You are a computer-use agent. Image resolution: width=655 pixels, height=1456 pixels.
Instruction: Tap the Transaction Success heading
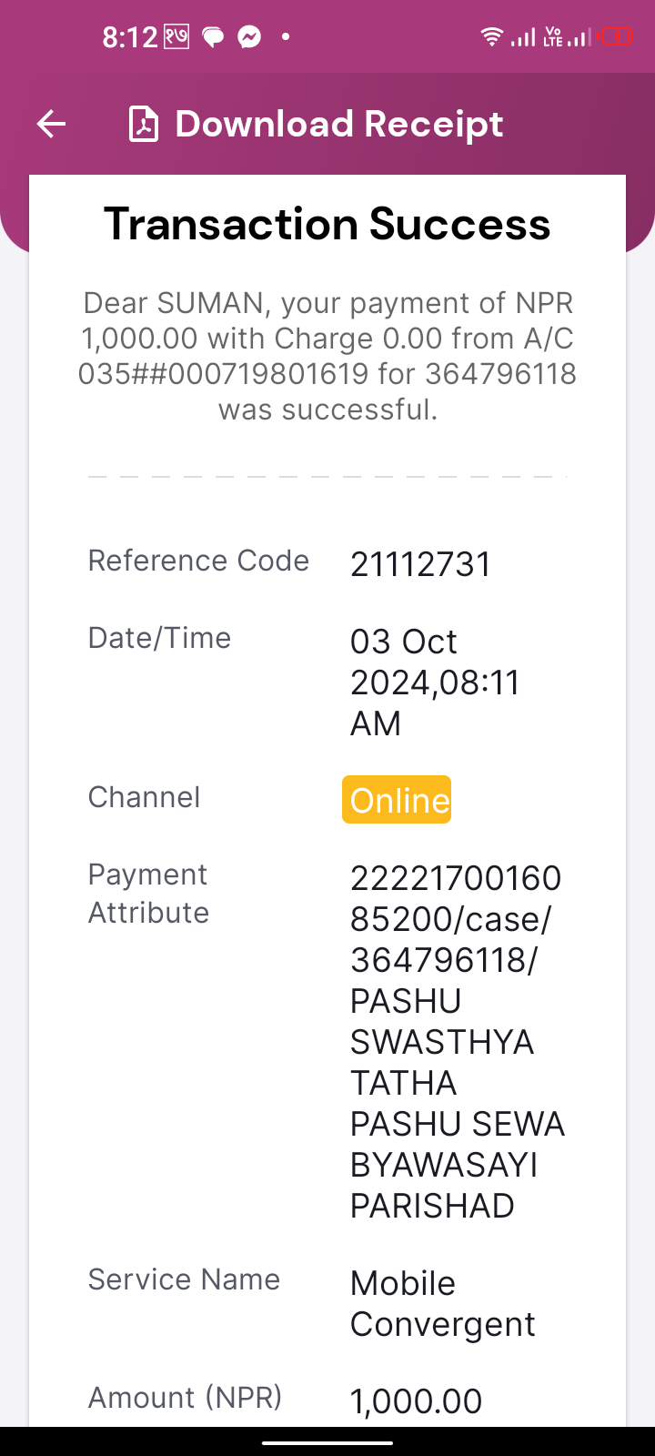pyautogui.click(x=327, y=224)
